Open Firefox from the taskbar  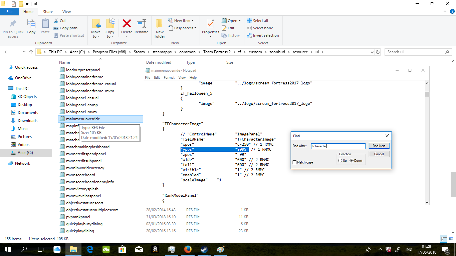pyautogui.click(x=188, y=249)
